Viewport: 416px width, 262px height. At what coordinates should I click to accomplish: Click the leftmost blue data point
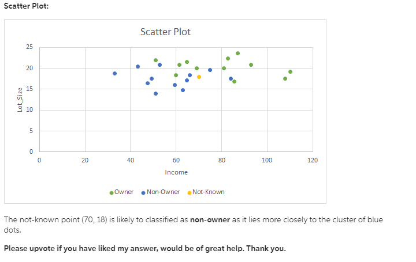tap(114, 73)
